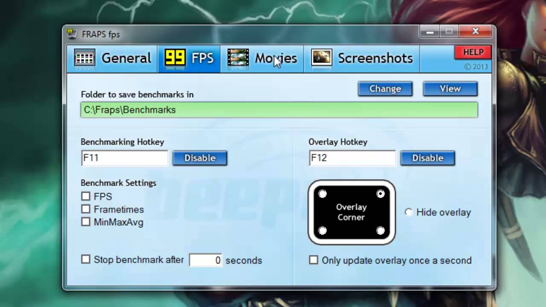Viewport: 546px width, 307px height.
Task: Toggle Only update overlay once a second
Action: coord(314,260)
